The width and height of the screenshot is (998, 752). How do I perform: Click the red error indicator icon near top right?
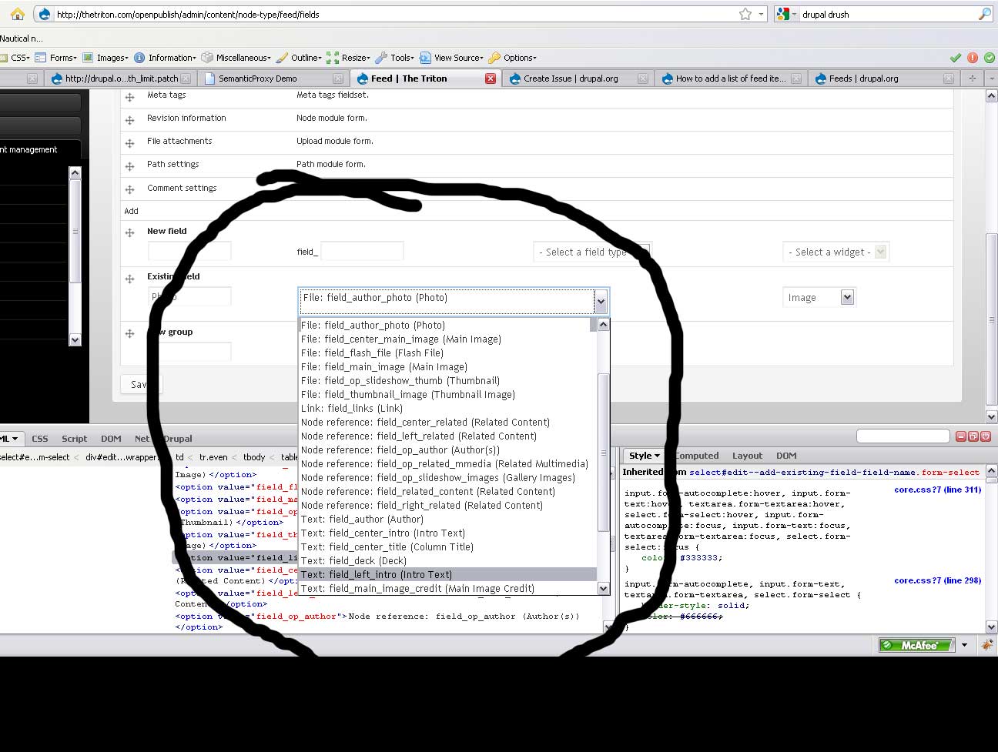click(x=972, y=57)
